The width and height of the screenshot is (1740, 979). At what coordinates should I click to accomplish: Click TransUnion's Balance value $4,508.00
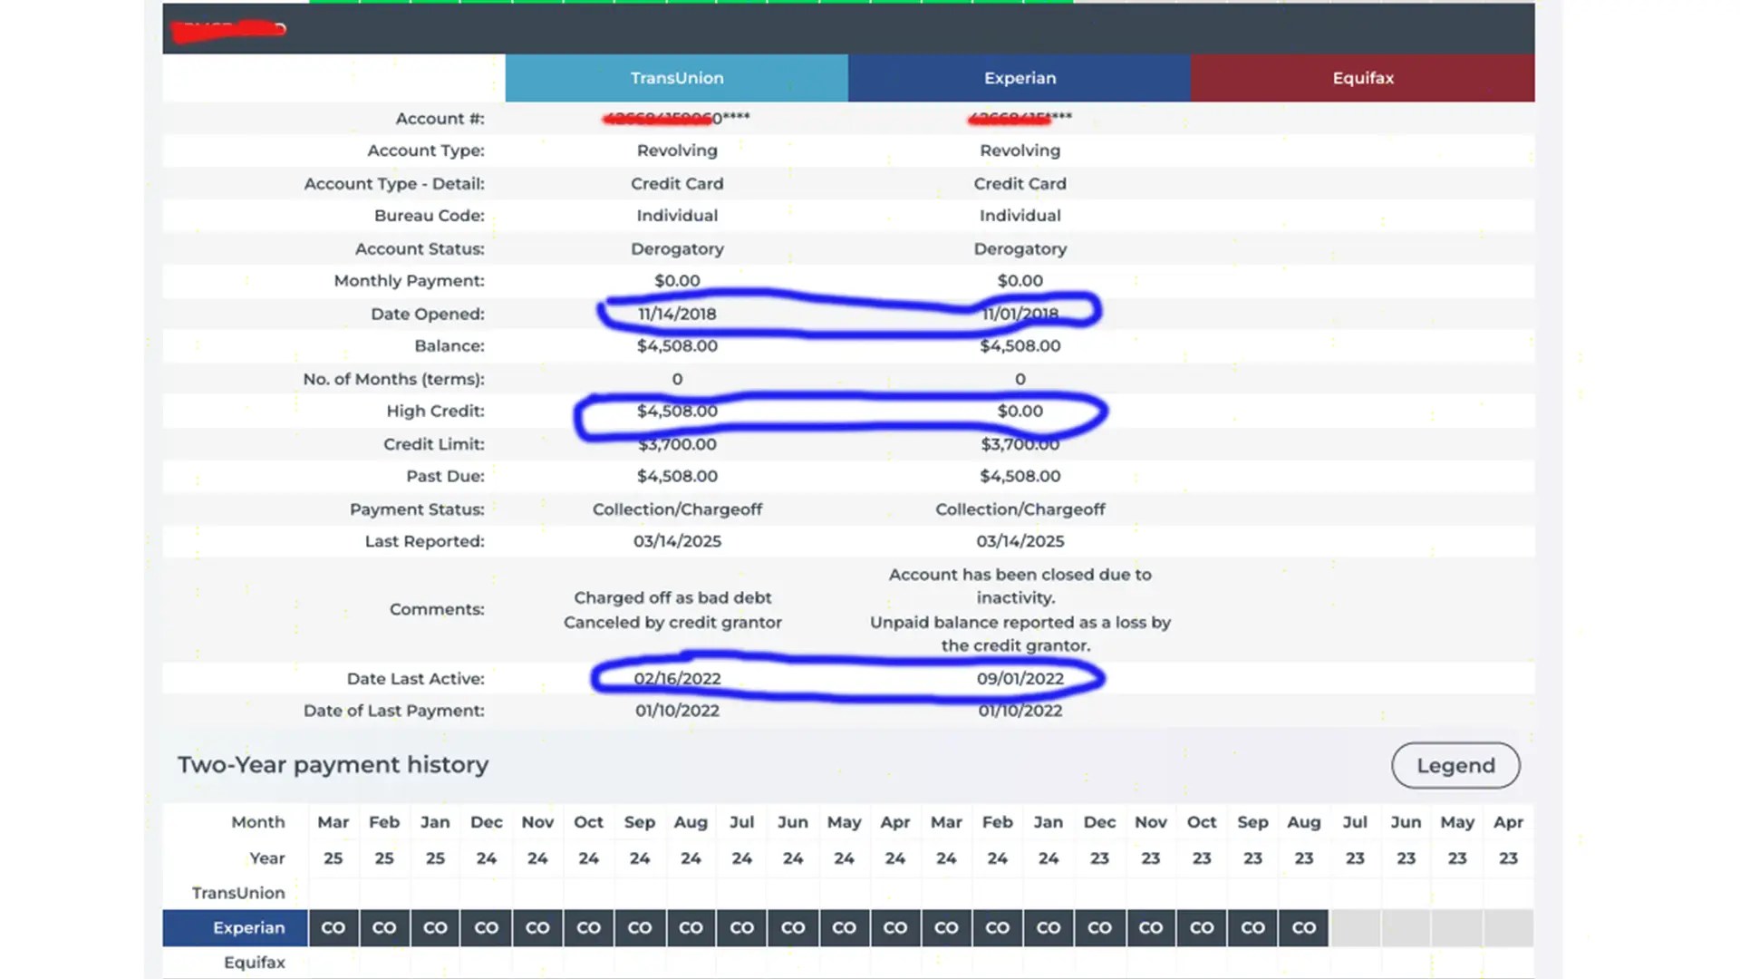tap(677, 346)
